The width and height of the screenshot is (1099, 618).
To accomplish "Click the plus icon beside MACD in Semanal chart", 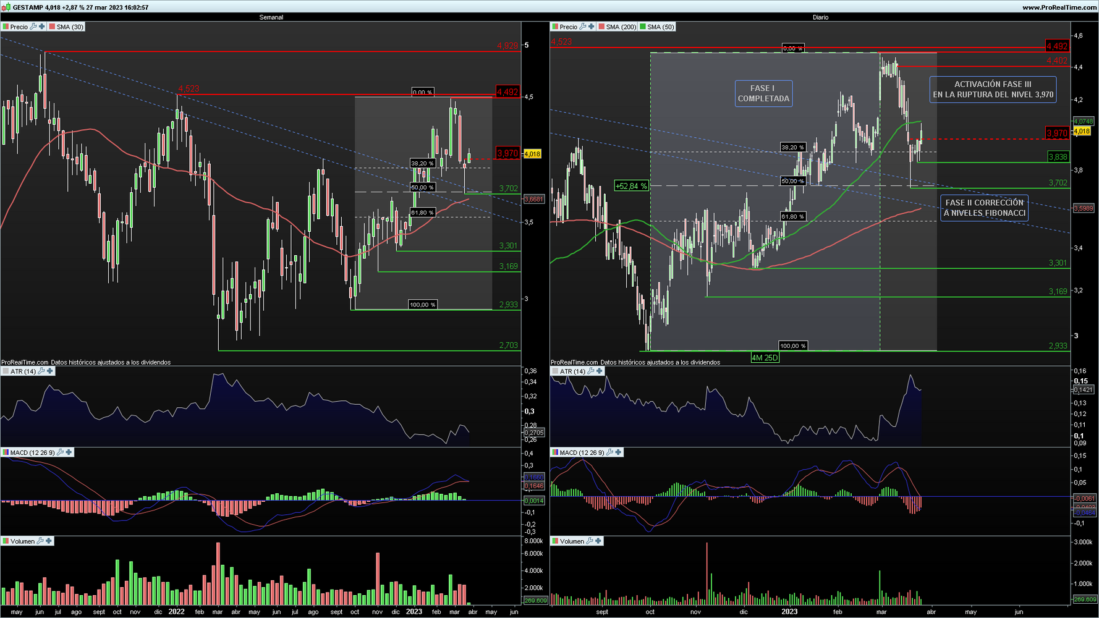I will pos(69,452).
